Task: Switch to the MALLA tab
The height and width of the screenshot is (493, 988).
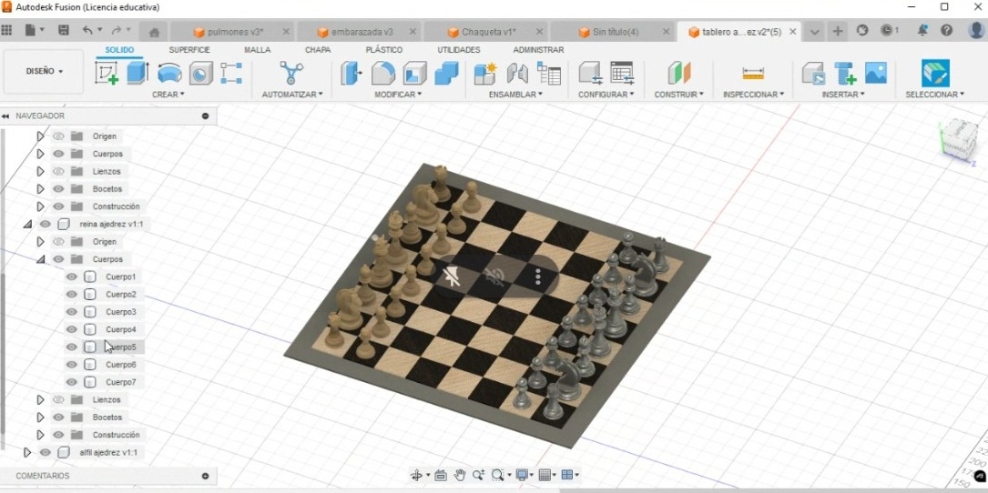Action: pyautogui.click(x=257, y=50)
